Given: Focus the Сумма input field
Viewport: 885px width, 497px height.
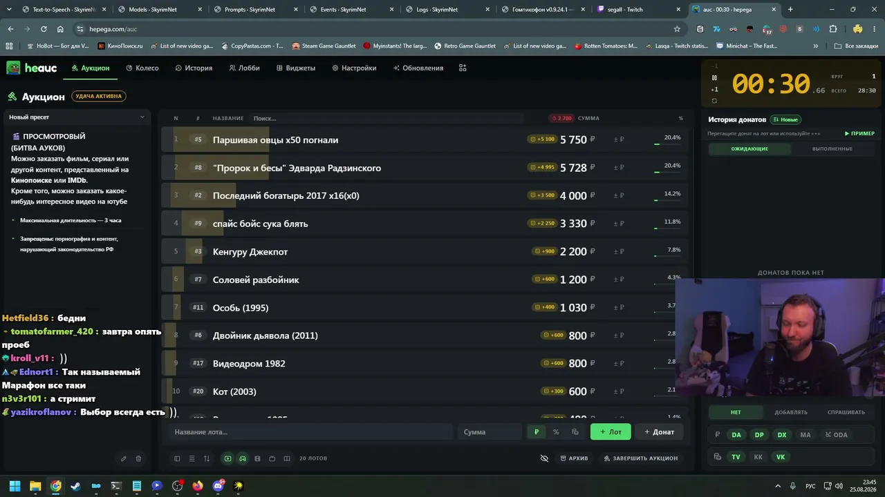Looking at the screenshot, I should pos(490,432).
